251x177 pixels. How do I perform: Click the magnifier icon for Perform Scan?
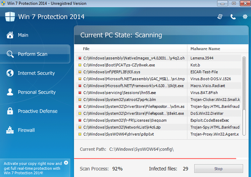[10, 54]
